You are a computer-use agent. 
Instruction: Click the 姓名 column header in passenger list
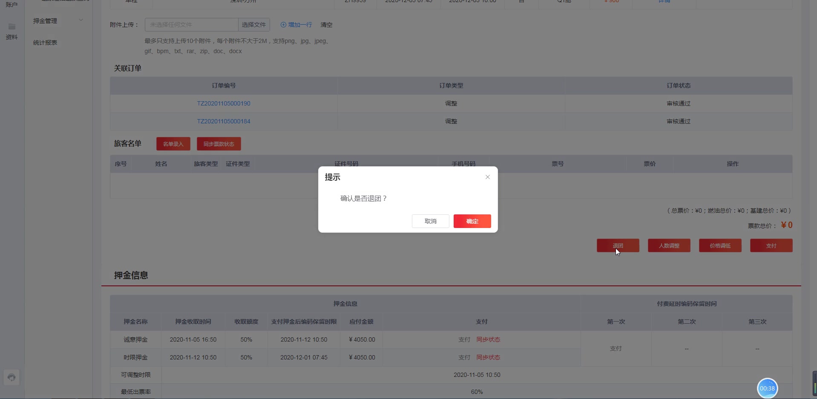pyautogui.click(x=161, y=164)
